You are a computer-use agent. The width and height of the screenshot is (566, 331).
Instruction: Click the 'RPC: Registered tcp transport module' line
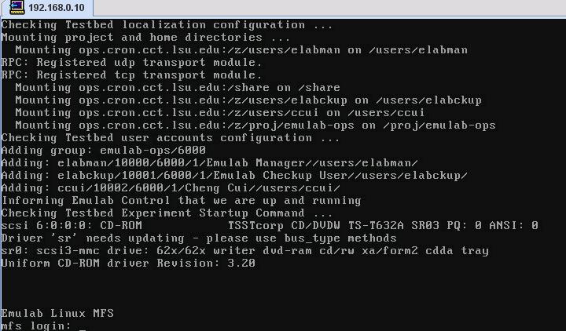coord(132,75)
